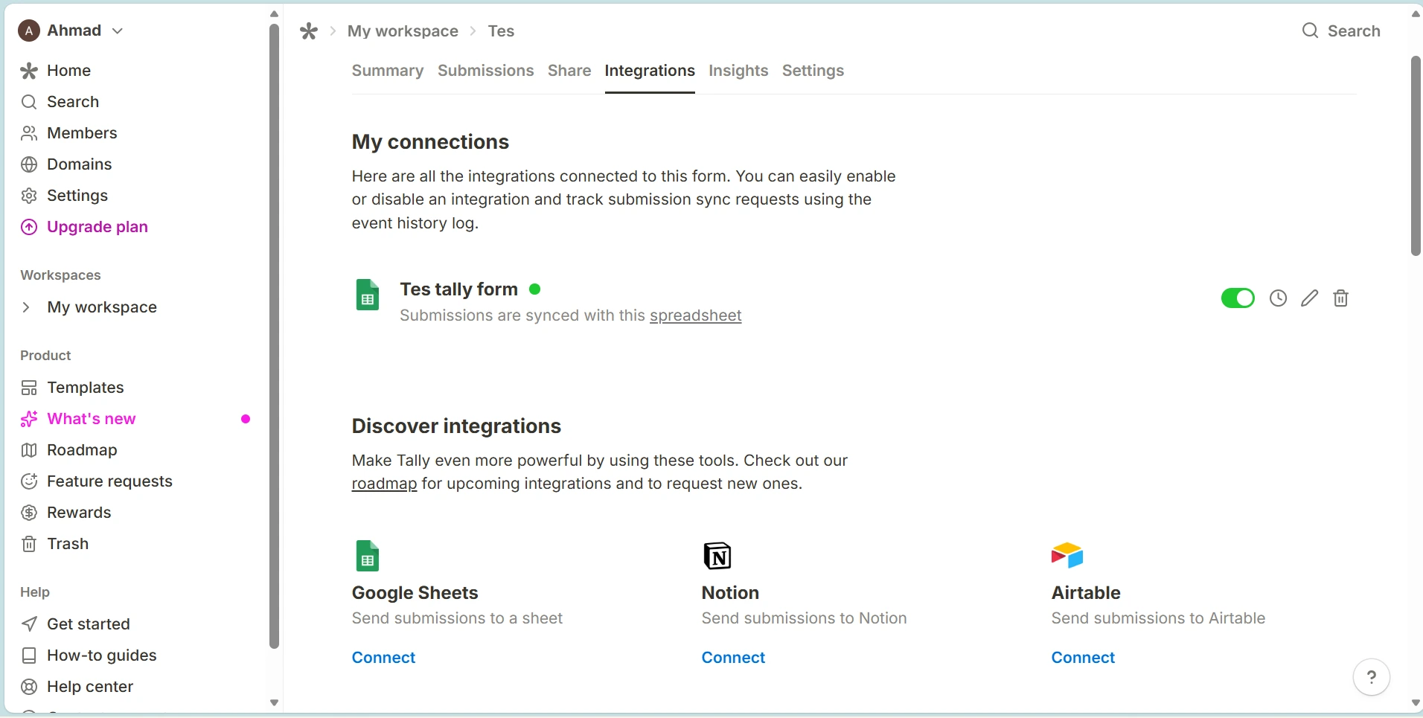Switch to the Submissions tab

pyautogui.click(x=485, y=71)
